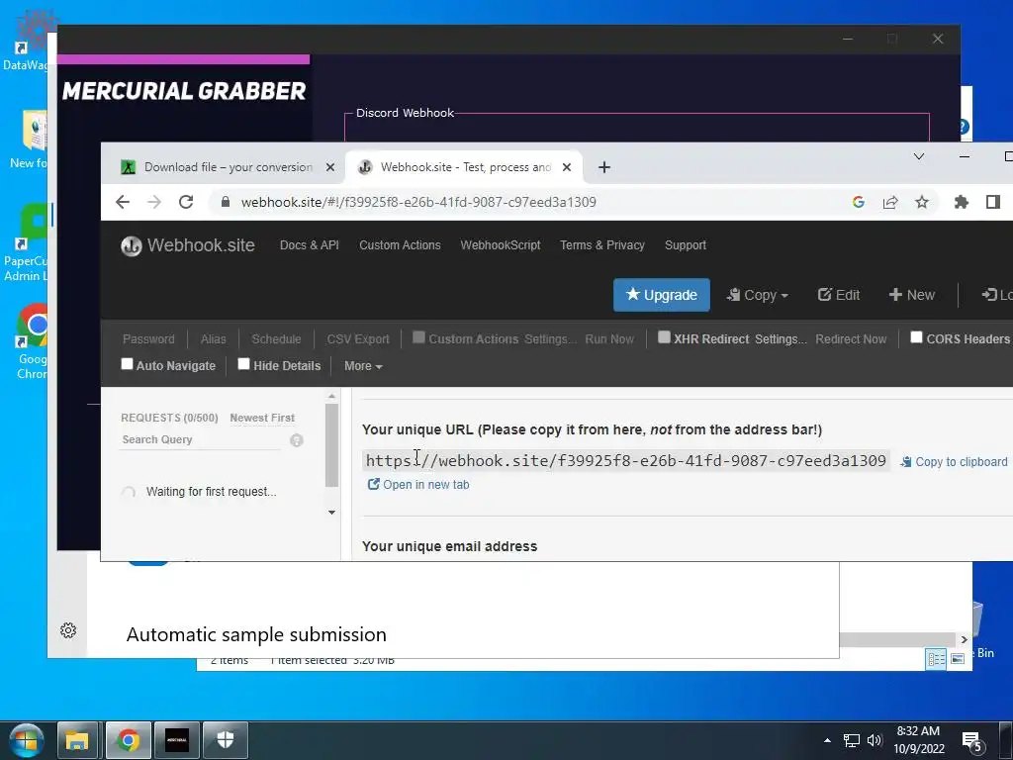This screenshot has height=760, width=1013.
Task: Click Newest First sort toggle
Action: (x=262, y=419)
